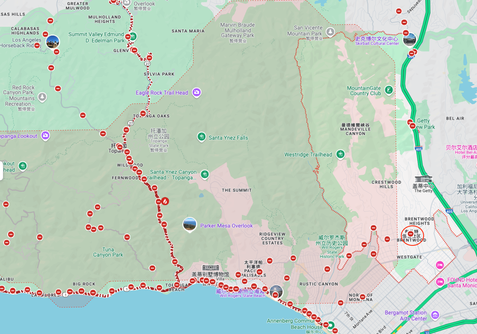Click the Westridge Trailhead hiker marker
This screenshot has height=334, width=477.
340,154
